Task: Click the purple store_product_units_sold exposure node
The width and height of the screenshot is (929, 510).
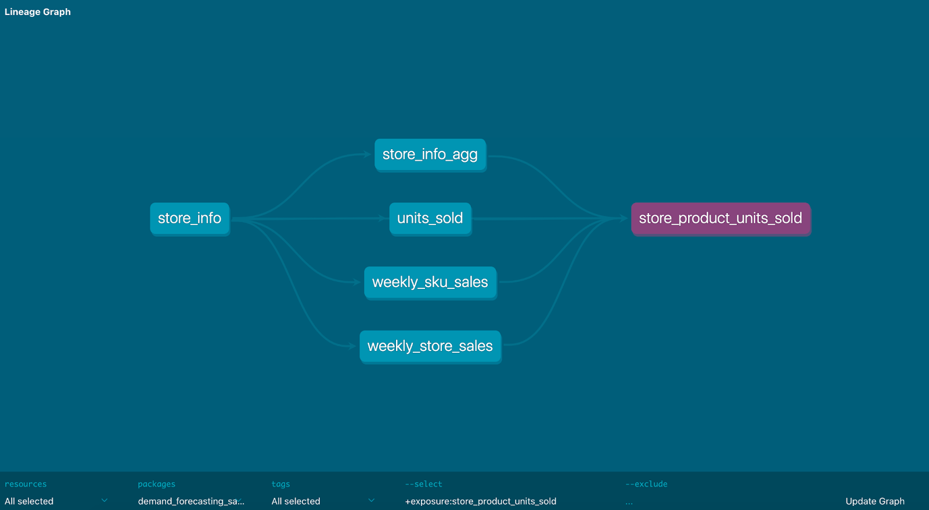Action: [720, 218]
